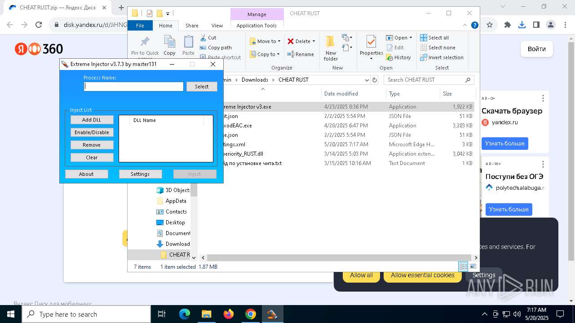
Task: Click Allow essential cookies button
Action: tap(422, 275)
